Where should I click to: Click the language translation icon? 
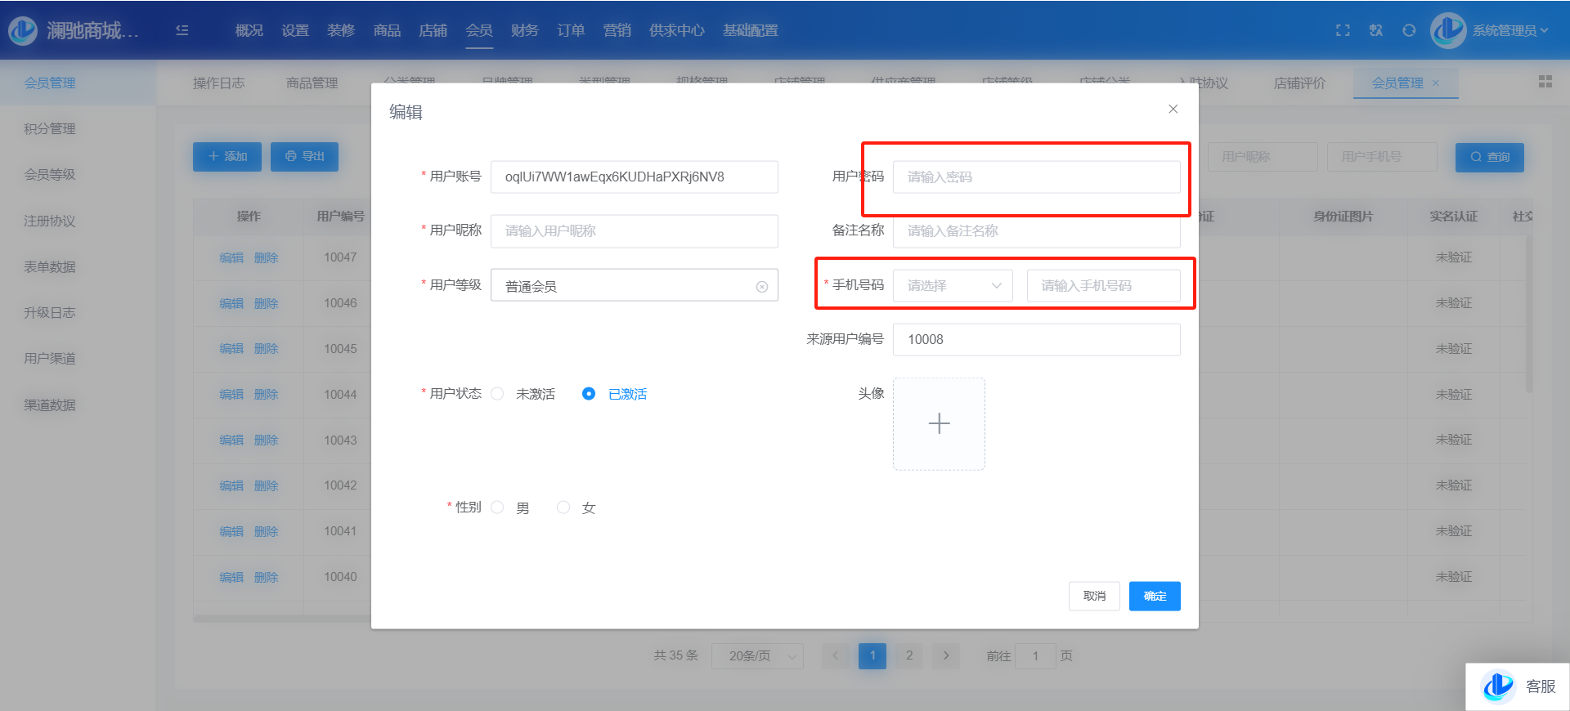pos(1376,30)
